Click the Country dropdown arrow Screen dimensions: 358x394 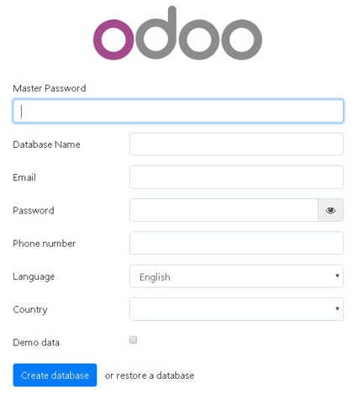337,308
